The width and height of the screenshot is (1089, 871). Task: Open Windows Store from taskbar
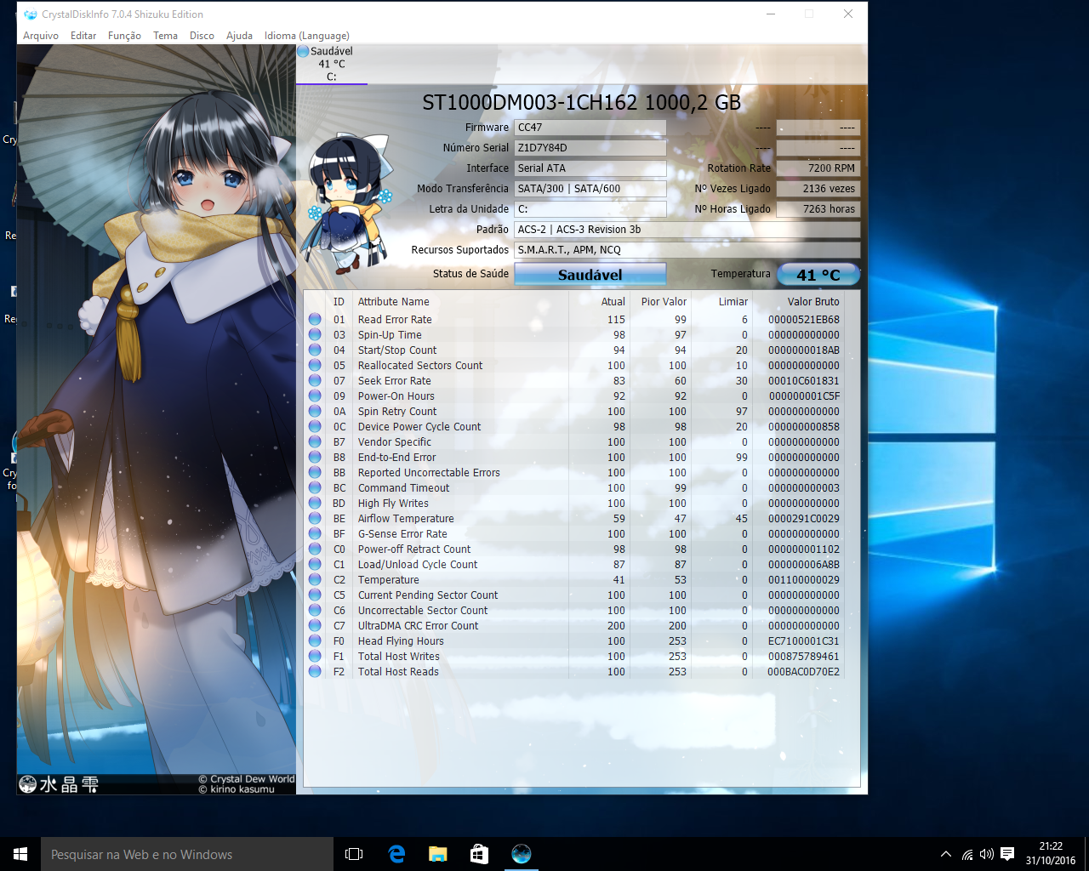coord(480,854)
